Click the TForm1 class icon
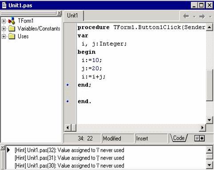The image size is (214, 170). coord(12,21)
